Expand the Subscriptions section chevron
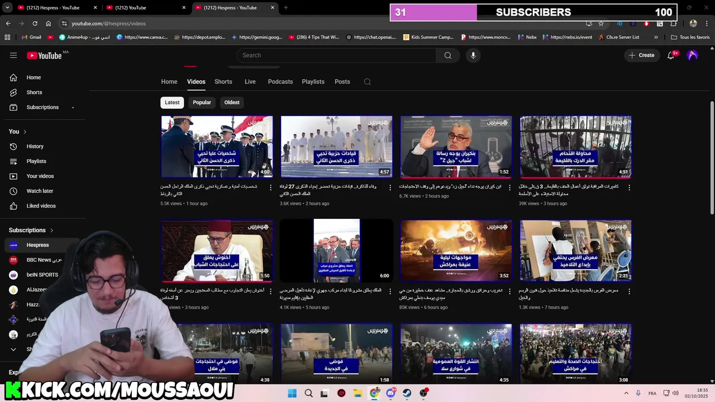Screen dimensions: 715x402 click(51, 230)
